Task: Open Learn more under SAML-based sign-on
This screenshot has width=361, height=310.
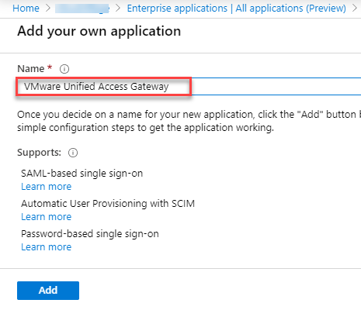Action: [47, 187]
